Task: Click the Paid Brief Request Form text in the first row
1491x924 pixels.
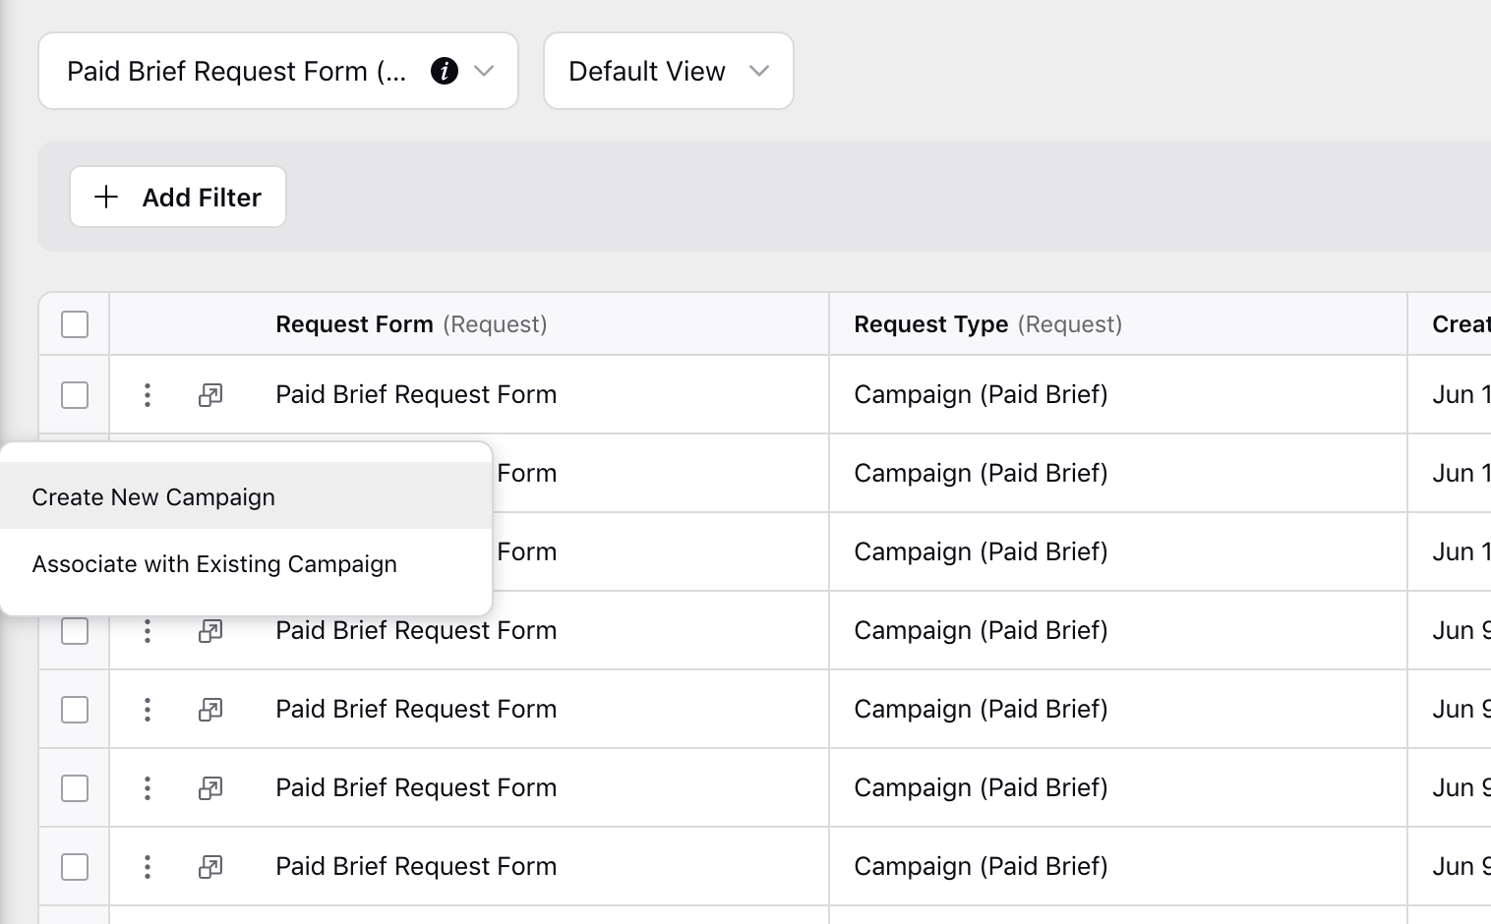Action: (x=416, y=394)
